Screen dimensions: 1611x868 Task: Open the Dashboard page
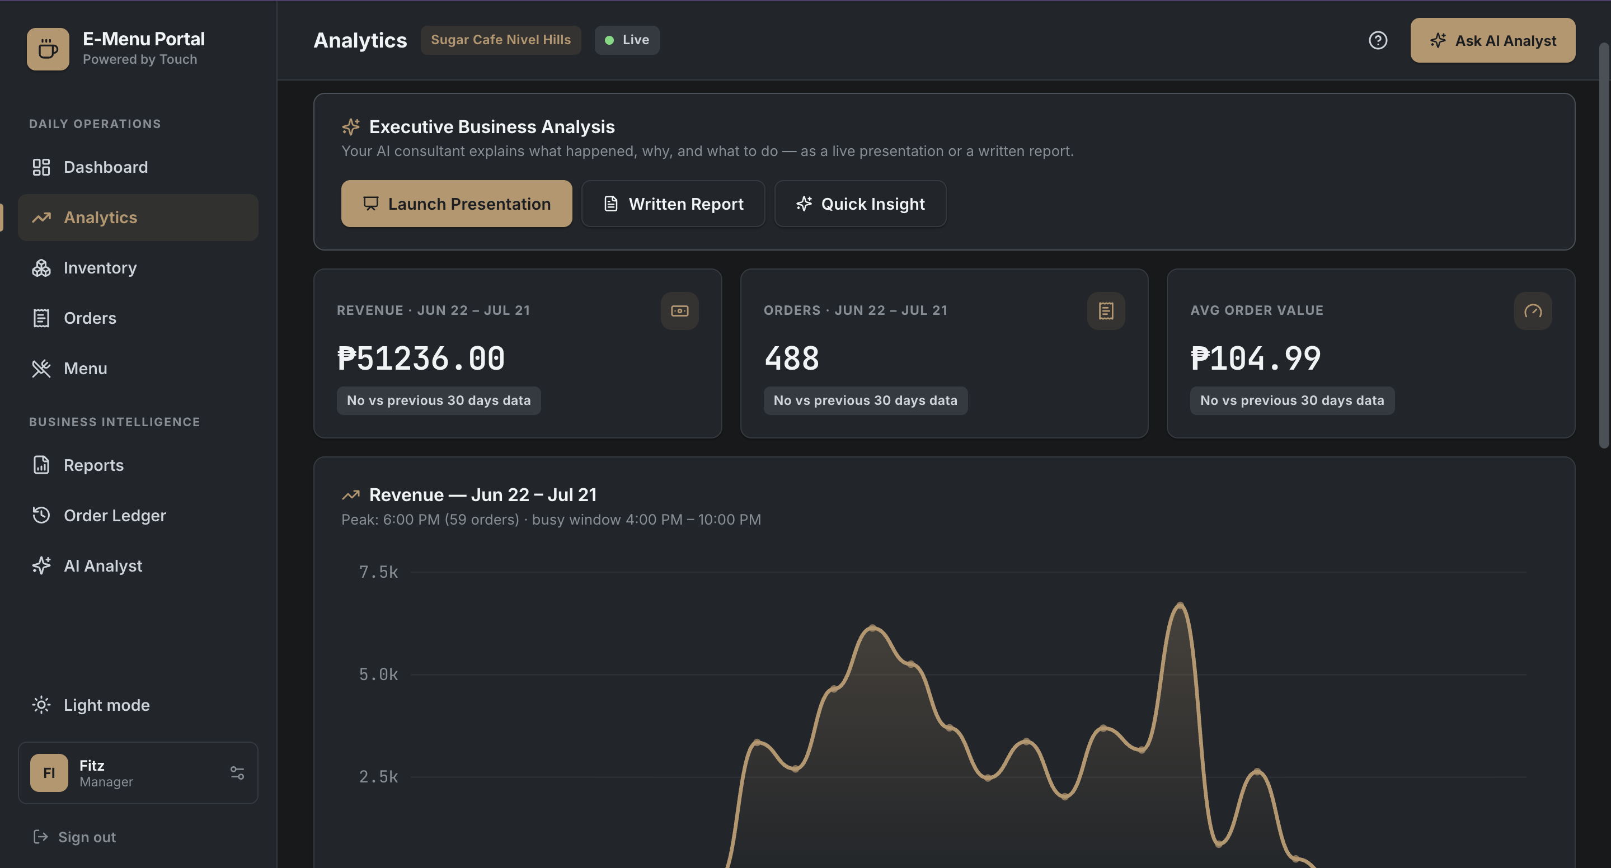click(138, 167)
